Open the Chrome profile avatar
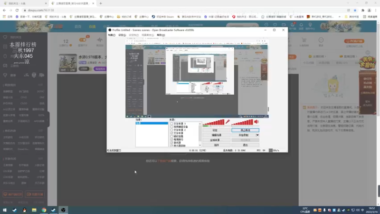 click(x=370, y=10)
